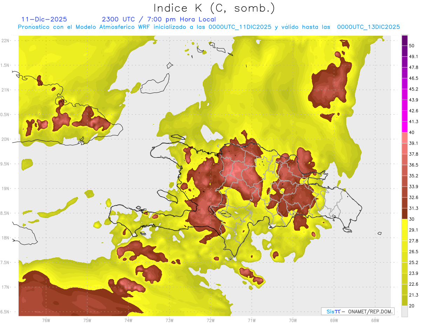Image resolution: width=421 pixels, height=325 pixels.
Task: Click the '20N' latitude label
Action: tap(5, 139)
